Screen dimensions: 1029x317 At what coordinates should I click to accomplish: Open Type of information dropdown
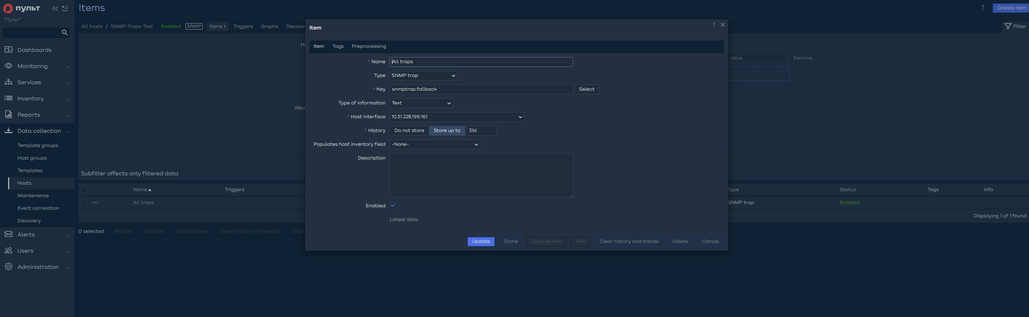[421, 103]
